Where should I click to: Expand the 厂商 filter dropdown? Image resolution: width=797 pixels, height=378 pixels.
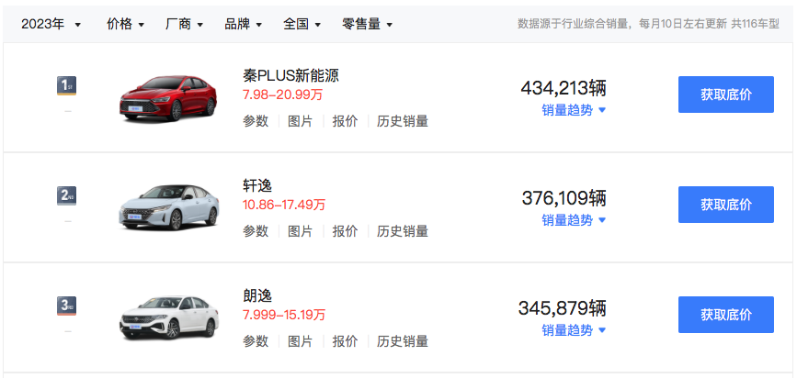click(x=185, y=24)
